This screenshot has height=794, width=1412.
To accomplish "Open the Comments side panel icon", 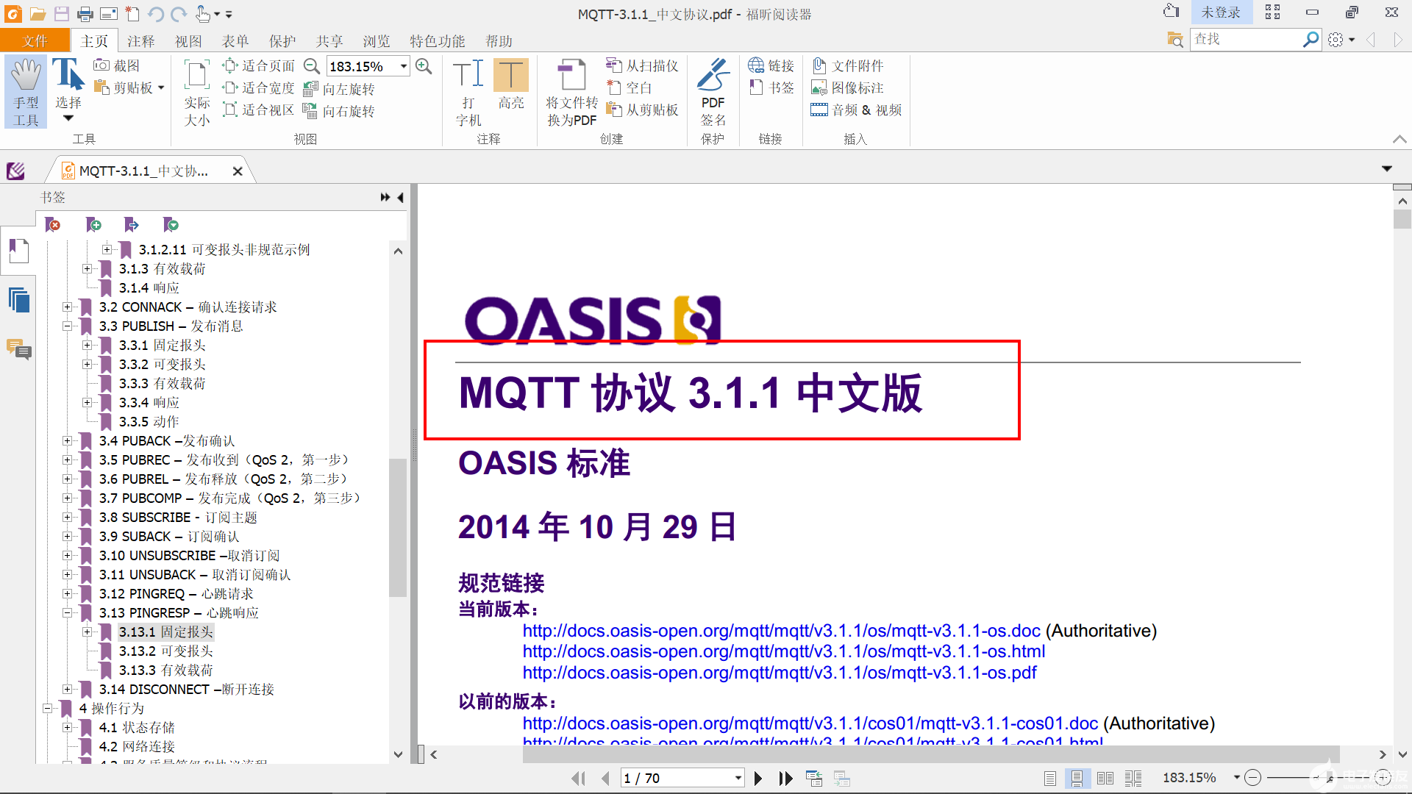I will [x=19, y=349].
